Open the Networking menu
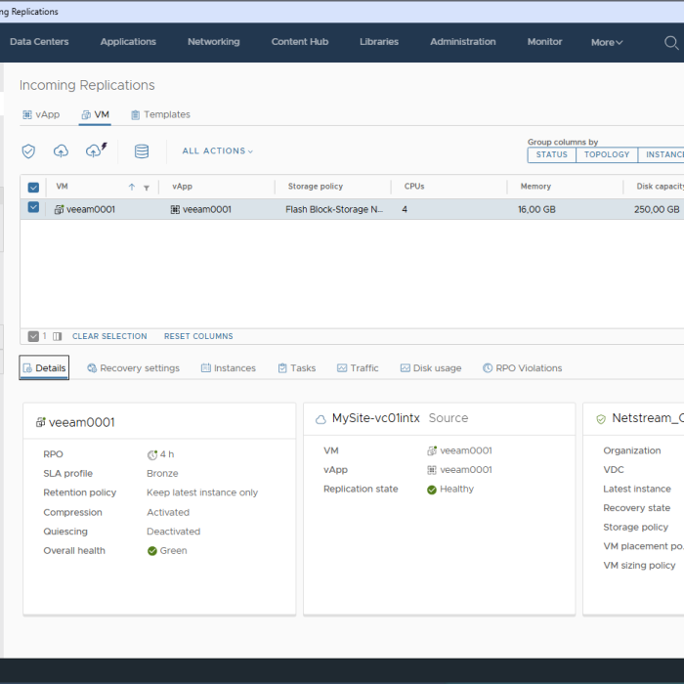 click(x=213, y=42)
